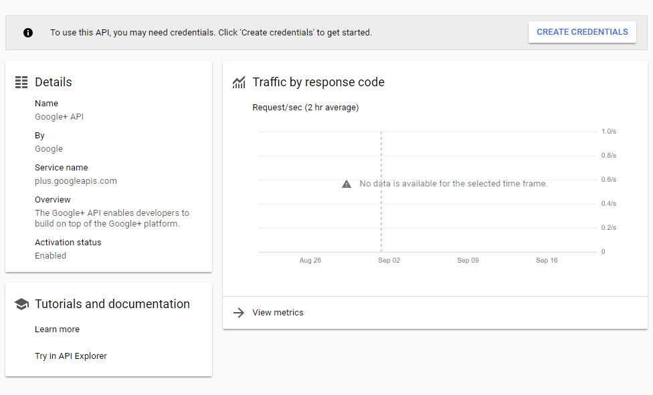Viewport: 653px width, 395px height.
Task: Click the Traffic by response code chart icon
Action: coord(239,82)
